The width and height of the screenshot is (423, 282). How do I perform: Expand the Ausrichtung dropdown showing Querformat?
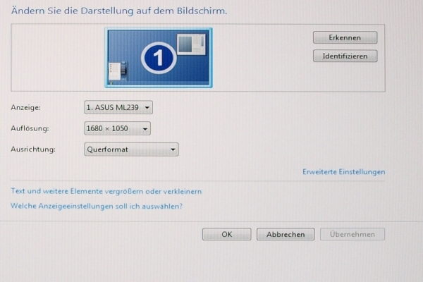[131, 149]
